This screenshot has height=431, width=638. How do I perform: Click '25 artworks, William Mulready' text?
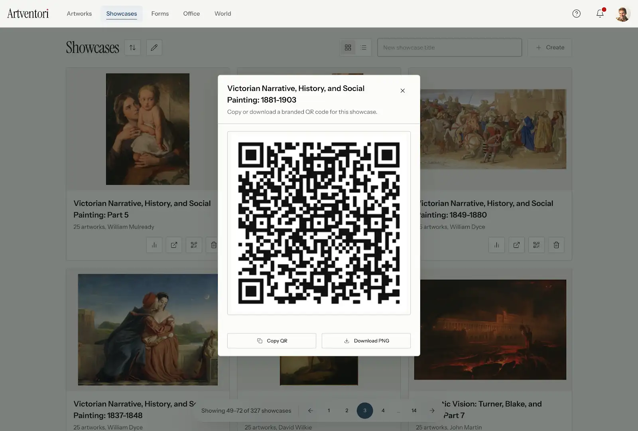pos(114,227)
